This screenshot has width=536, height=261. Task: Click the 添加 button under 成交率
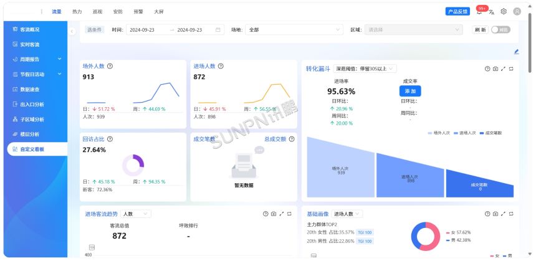click(x=410, y=91)
